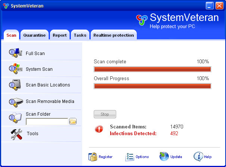Click the Register padlock icon
This screenshot has height=167, width=226.
(x=93, y=157)
